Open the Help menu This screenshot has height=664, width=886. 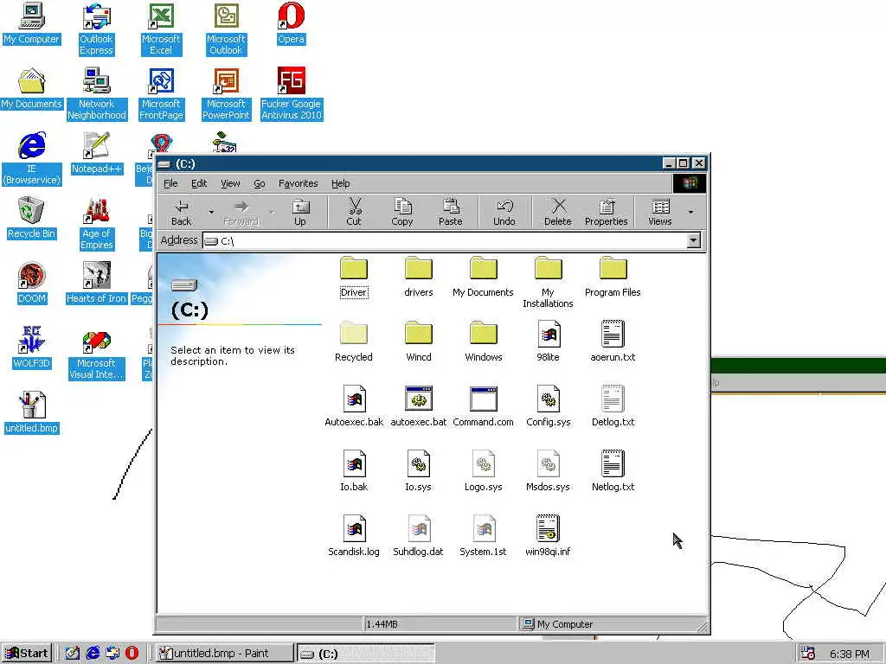click(341, 183)
